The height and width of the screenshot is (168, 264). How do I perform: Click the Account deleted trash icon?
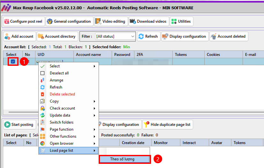[214, 36]
